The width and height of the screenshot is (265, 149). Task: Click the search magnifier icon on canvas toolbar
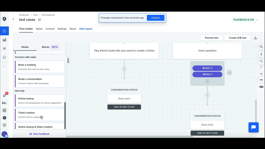tap(261, 47)
